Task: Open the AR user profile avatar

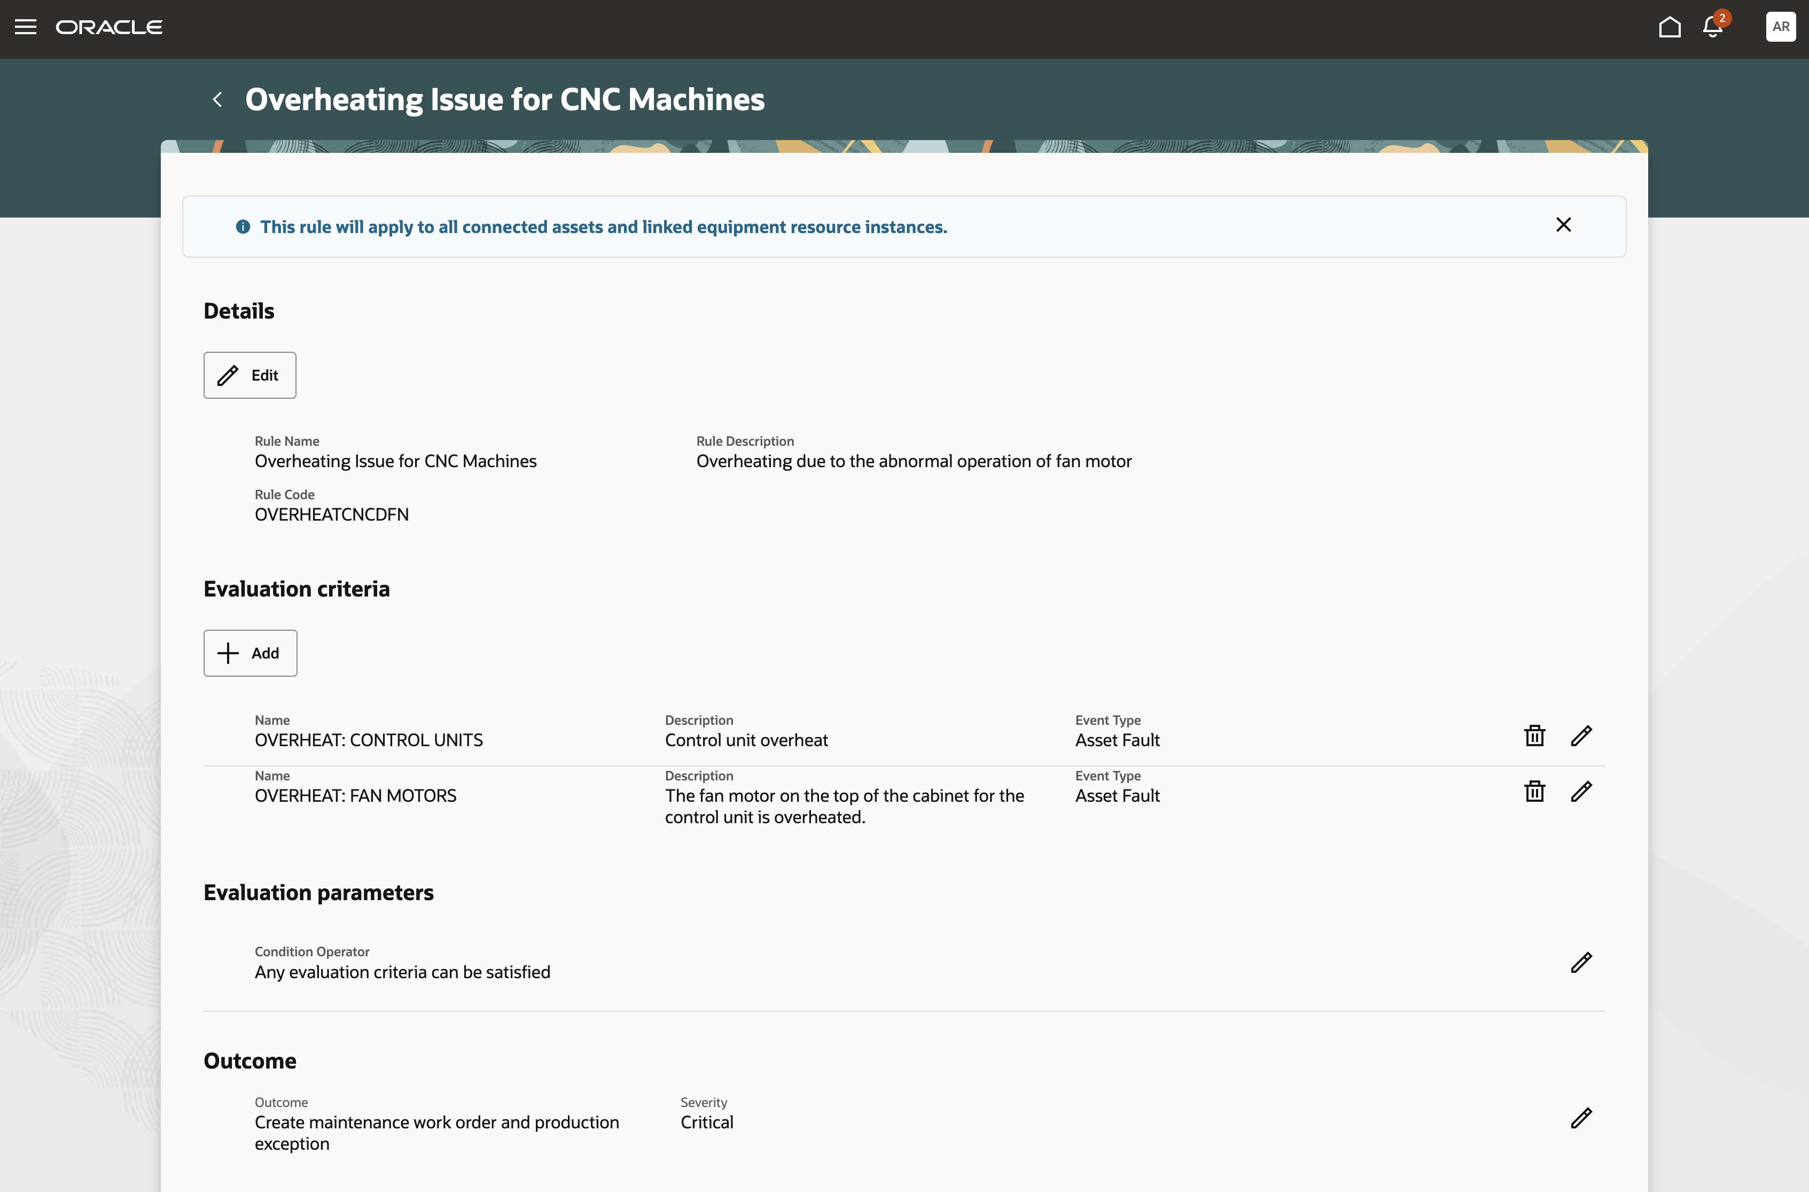Action: 1780,27
